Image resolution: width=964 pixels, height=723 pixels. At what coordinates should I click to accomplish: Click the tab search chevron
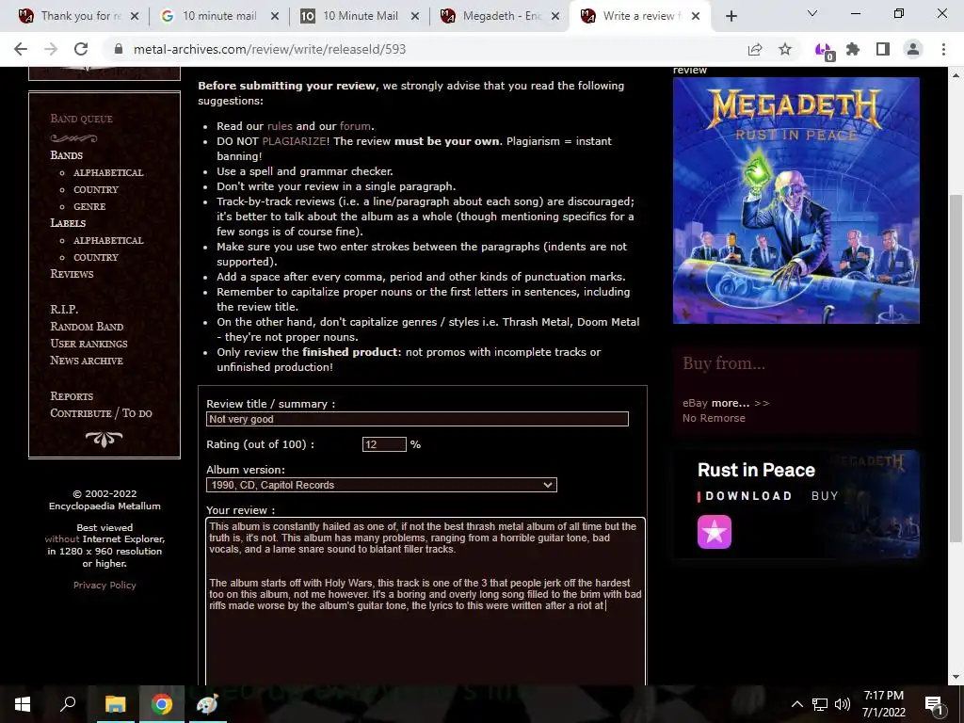(x=812, y=13)
